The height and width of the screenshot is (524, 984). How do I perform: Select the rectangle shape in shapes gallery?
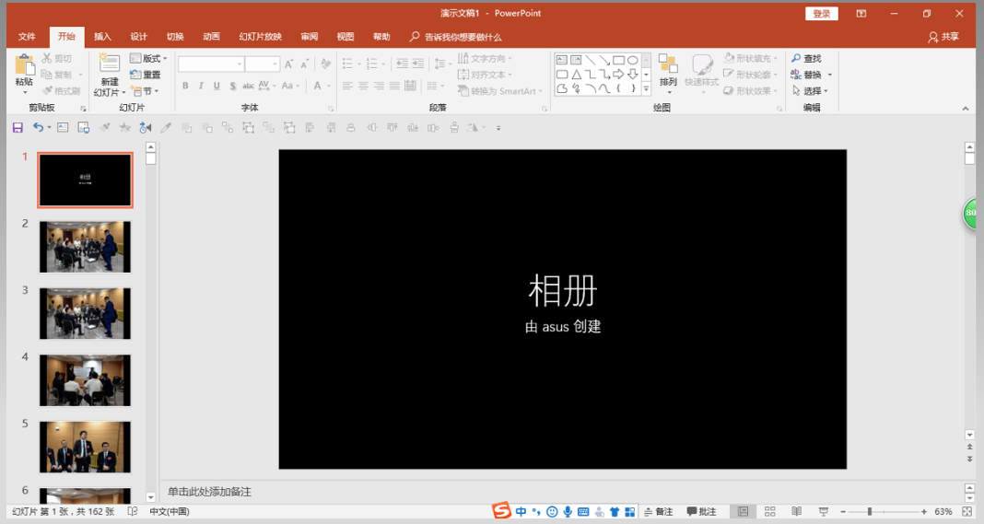tap(618, 61)
